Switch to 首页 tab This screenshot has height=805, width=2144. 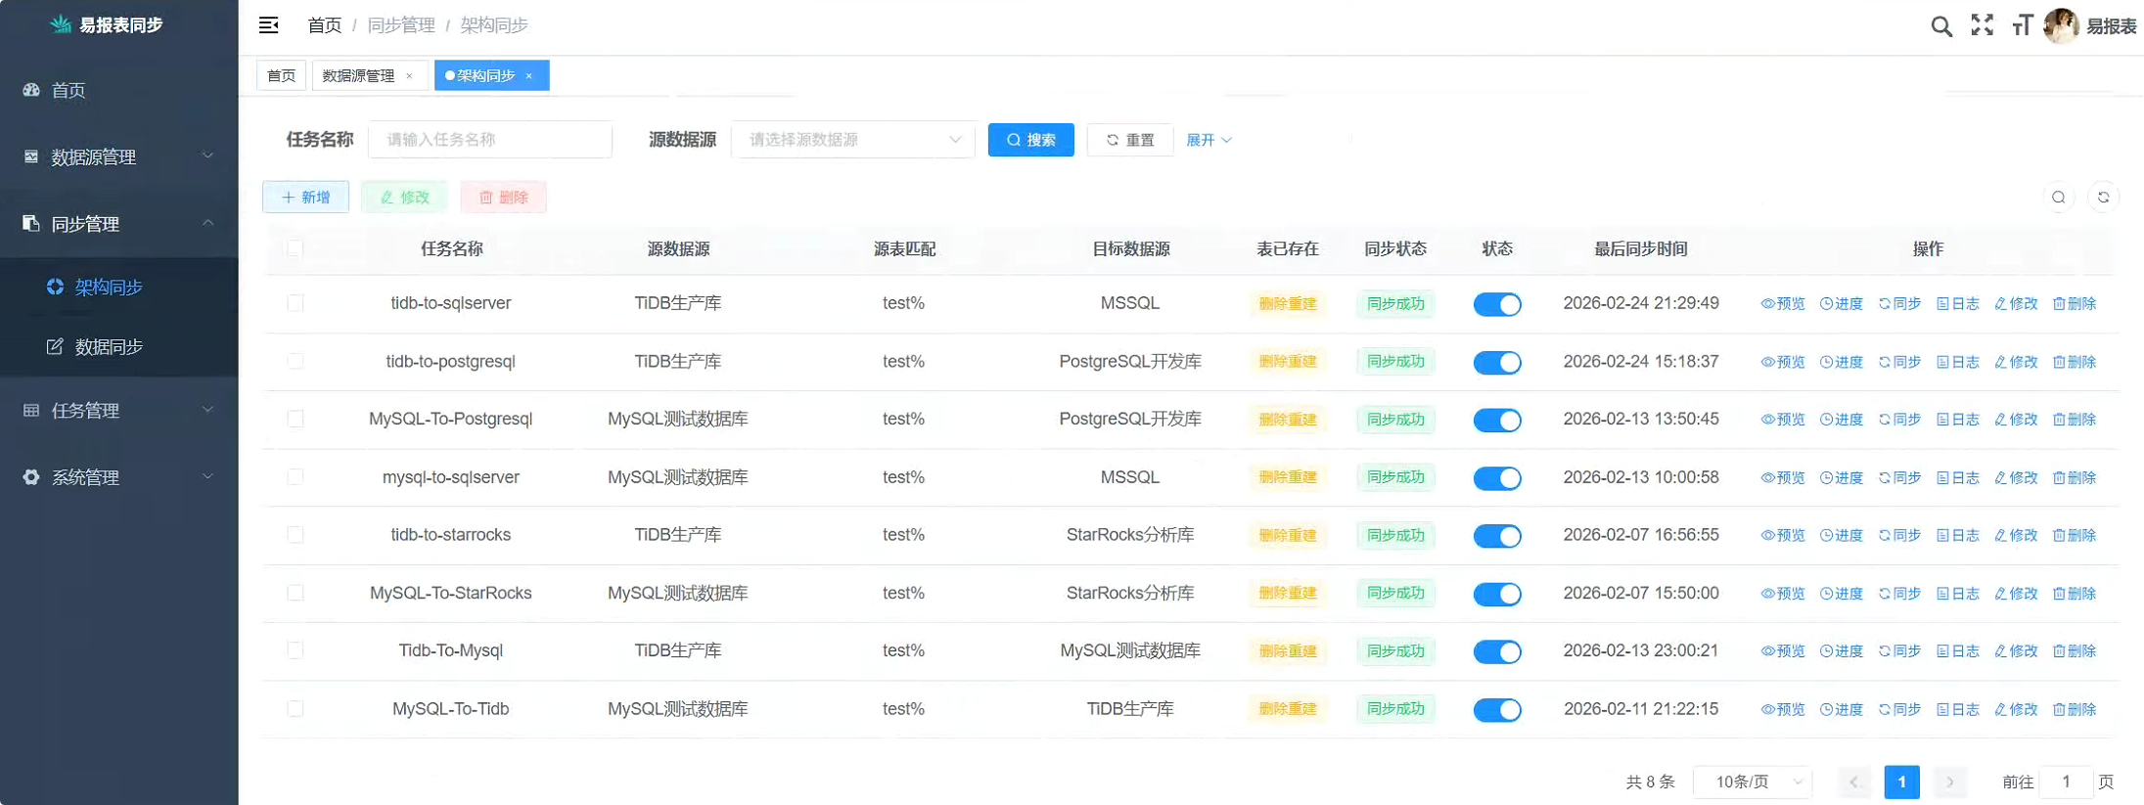(281, 75)
